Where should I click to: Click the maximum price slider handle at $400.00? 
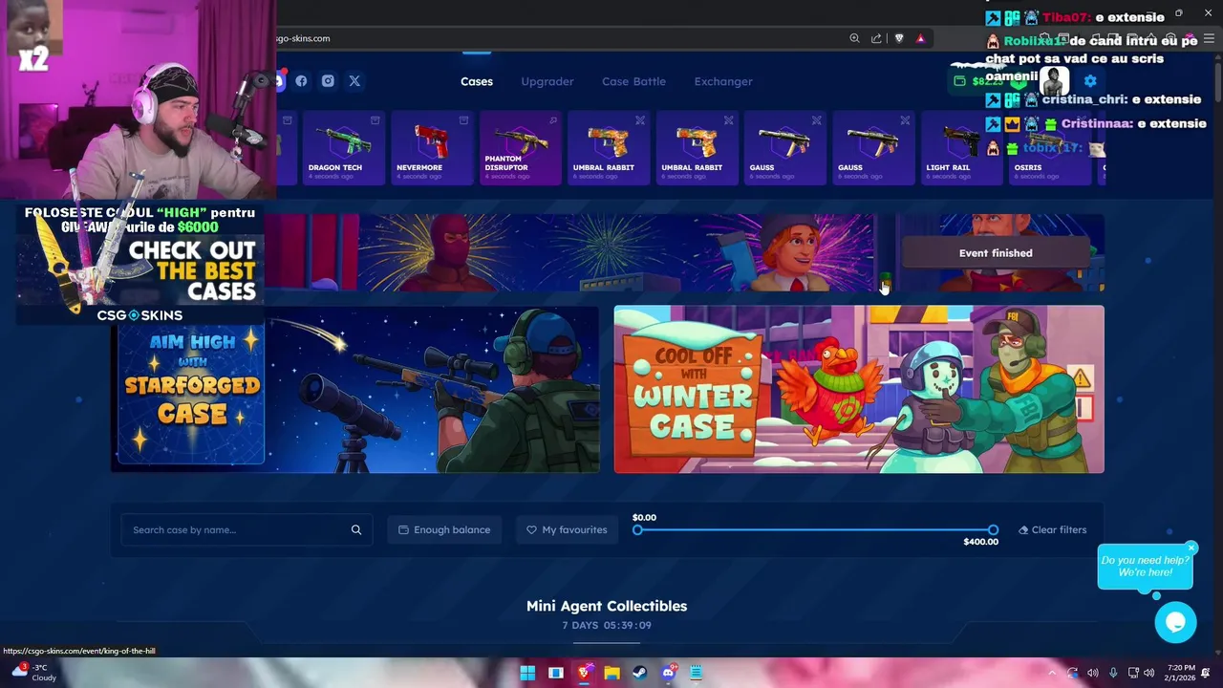tap(993, 529)
